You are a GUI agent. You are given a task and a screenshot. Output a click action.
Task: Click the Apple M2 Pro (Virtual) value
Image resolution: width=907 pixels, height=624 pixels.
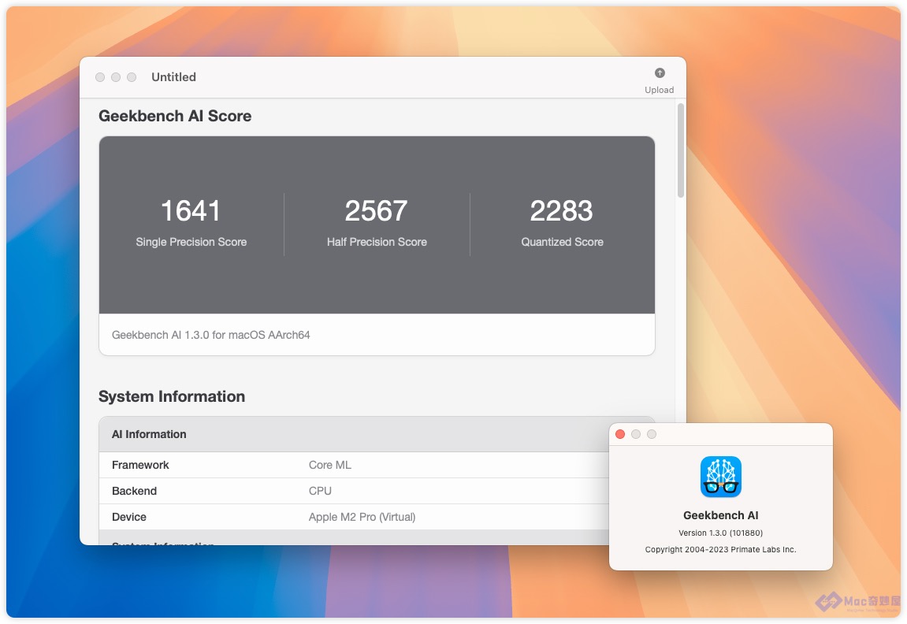pos(362,517)
